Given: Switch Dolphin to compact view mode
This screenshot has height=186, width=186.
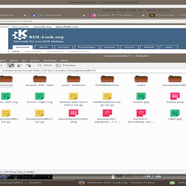Looking at the screenshot, I should click(x=20, y=66).
